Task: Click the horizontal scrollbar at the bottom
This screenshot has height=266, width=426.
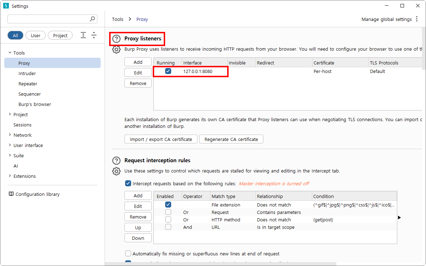Action: (x=220, y=264)
